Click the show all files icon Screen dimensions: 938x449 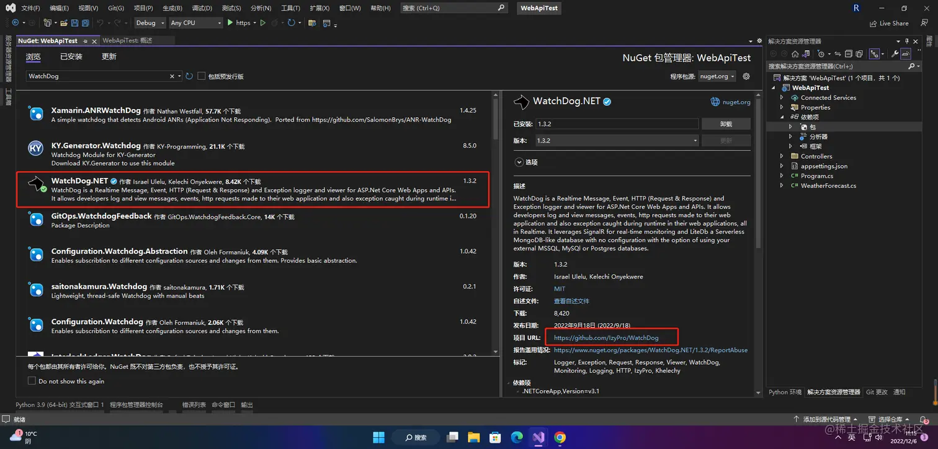(x=859, y=54)
